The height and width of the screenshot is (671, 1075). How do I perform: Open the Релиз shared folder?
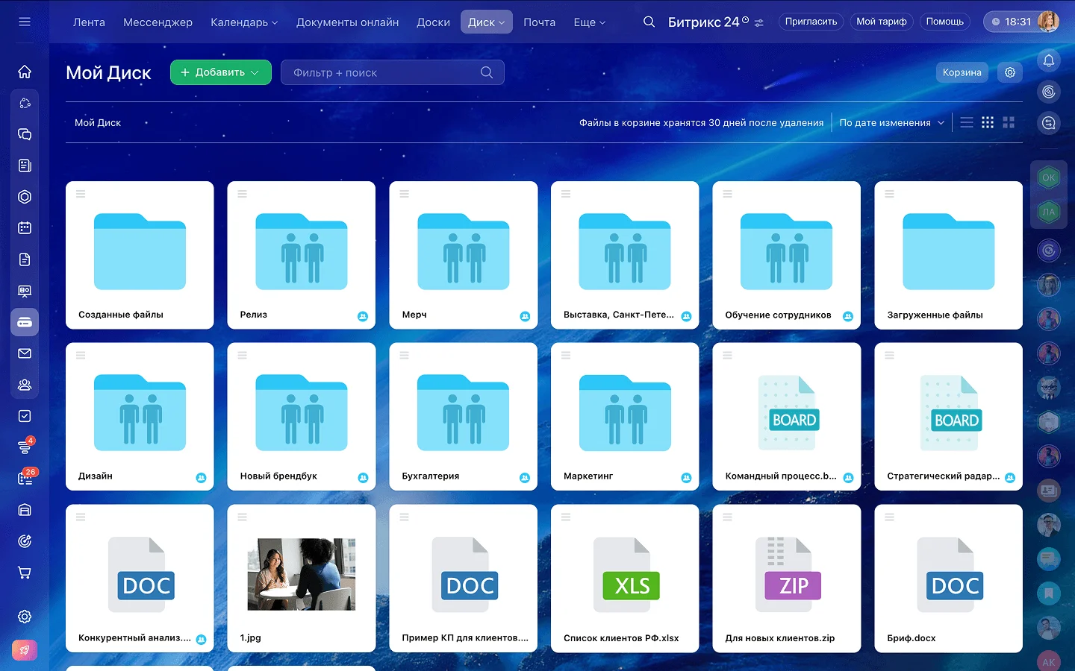pyautogui.click(x=302, y=255)
